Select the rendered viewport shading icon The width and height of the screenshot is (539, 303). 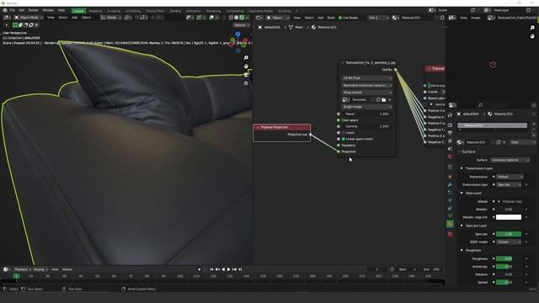point(242,17)
